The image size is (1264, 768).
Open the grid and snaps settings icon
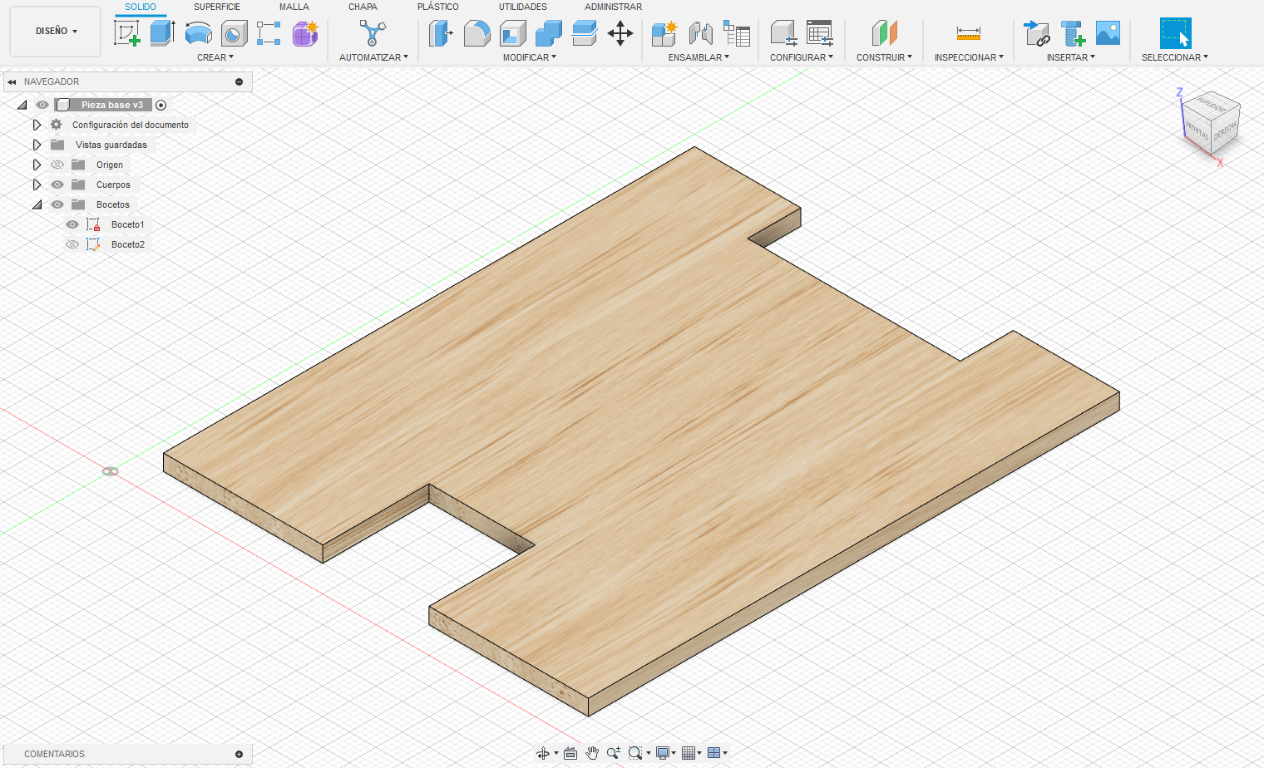(688, 753)
